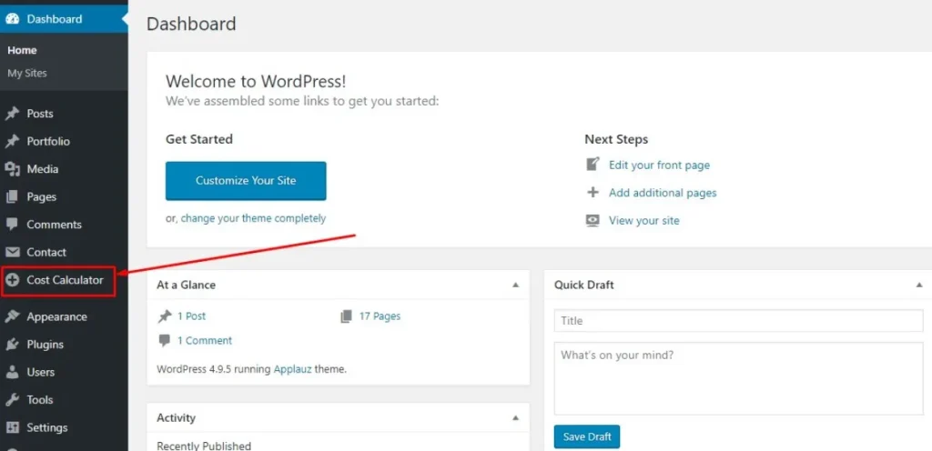
Task: Click the Save Draft button
Action: [587, 436]
